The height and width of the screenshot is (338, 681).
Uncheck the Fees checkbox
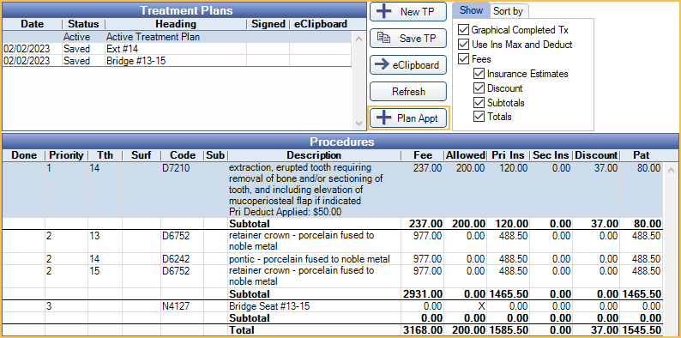(x=464, y=59)
